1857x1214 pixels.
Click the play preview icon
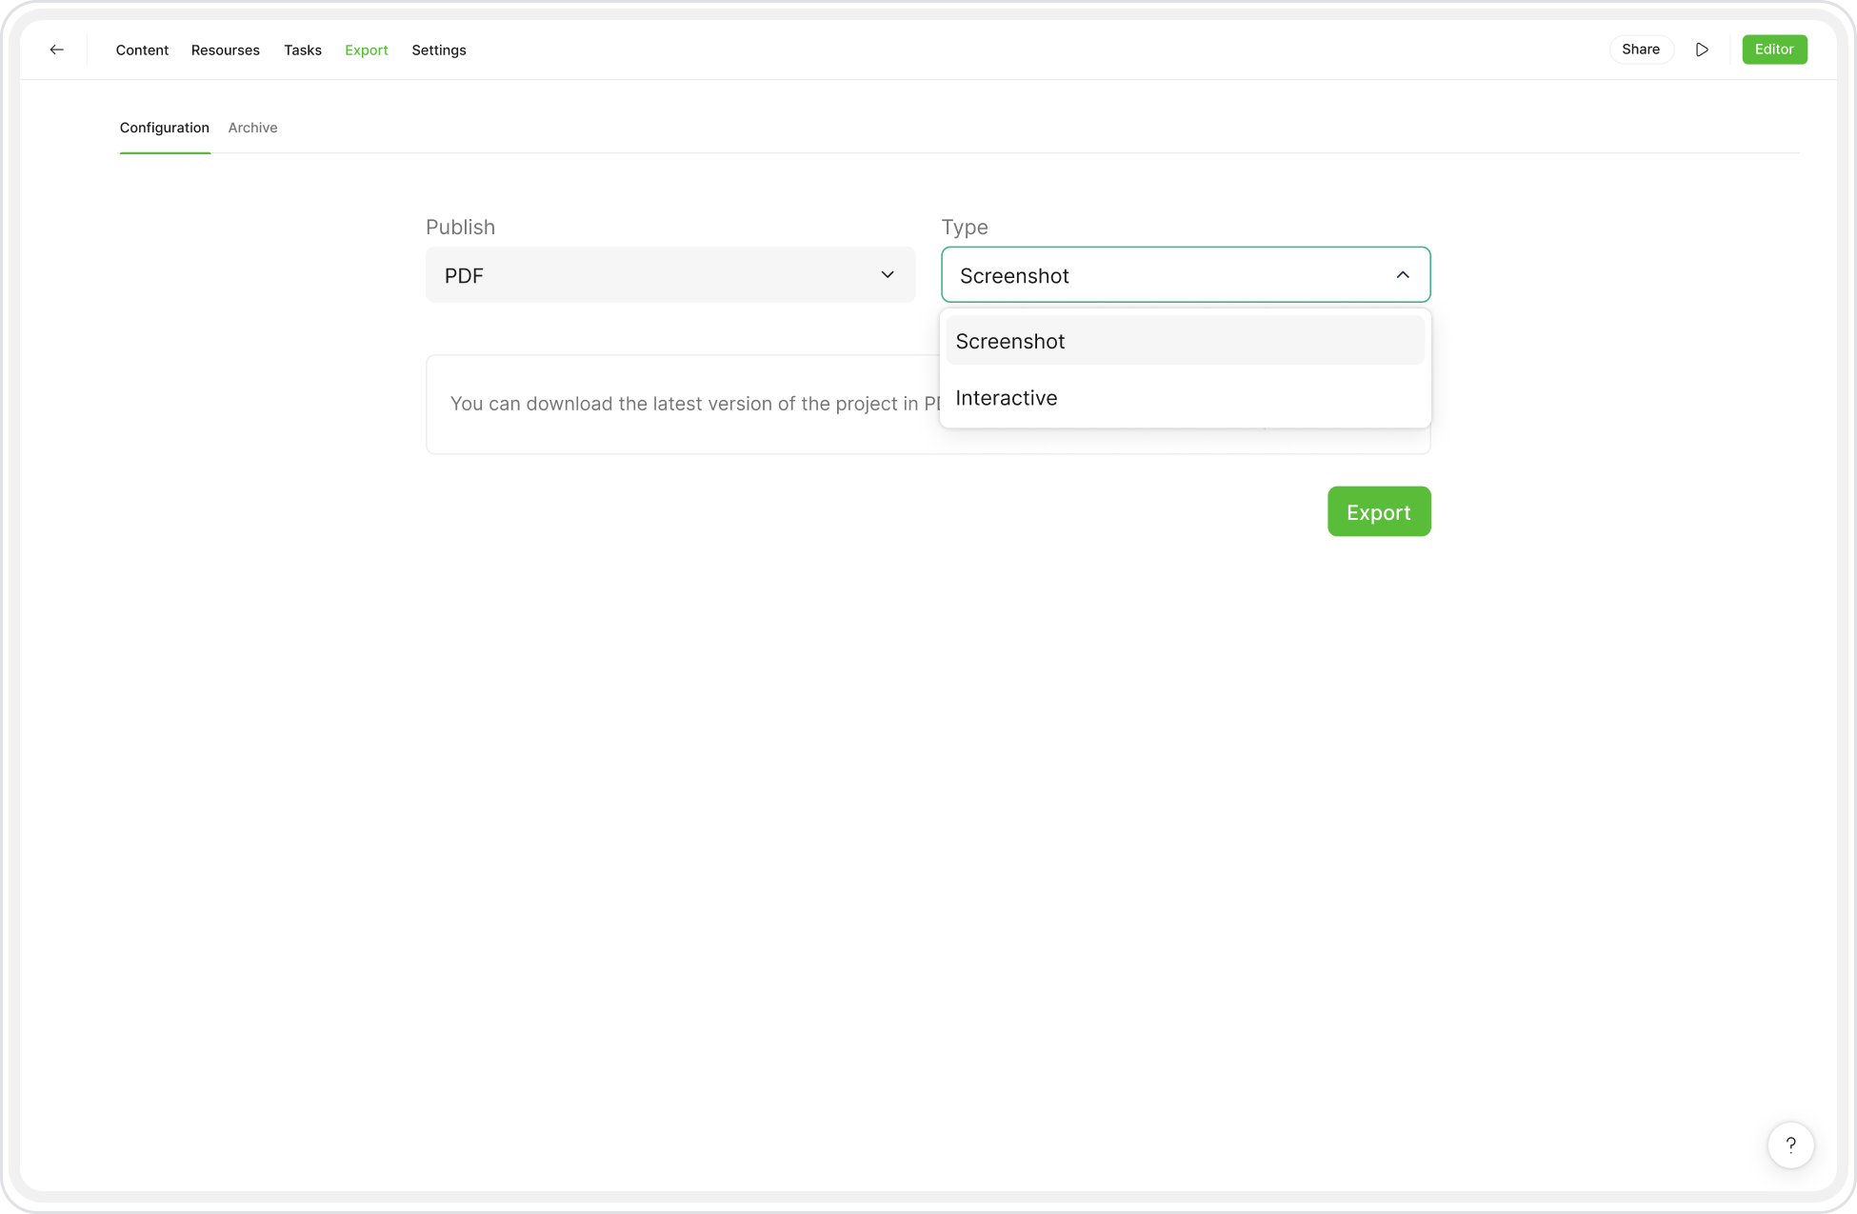(x=1702, y=50)
